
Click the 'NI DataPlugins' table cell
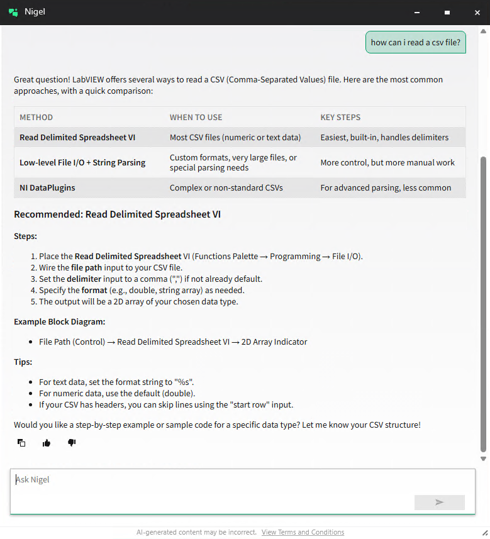tap(47, 187)
